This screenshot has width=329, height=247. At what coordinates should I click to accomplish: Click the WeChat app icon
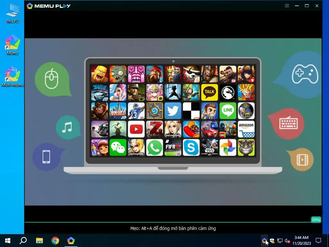point(118,147)
